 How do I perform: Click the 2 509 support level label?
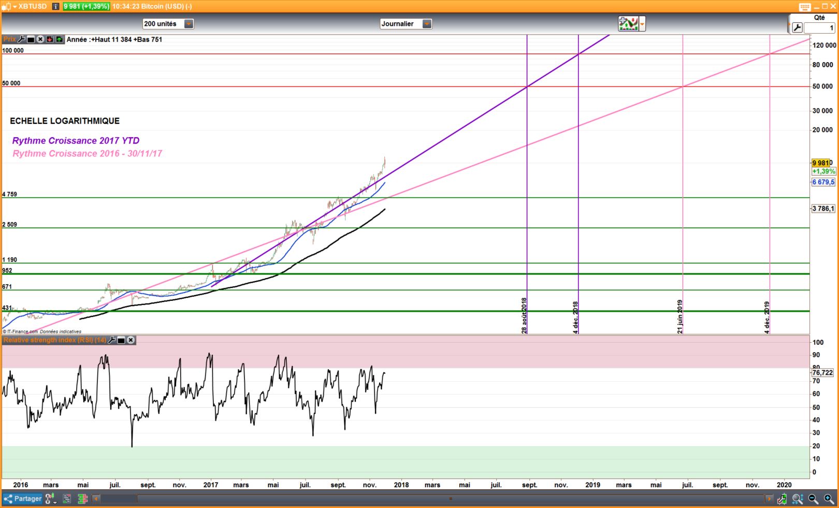pos(10,224)
